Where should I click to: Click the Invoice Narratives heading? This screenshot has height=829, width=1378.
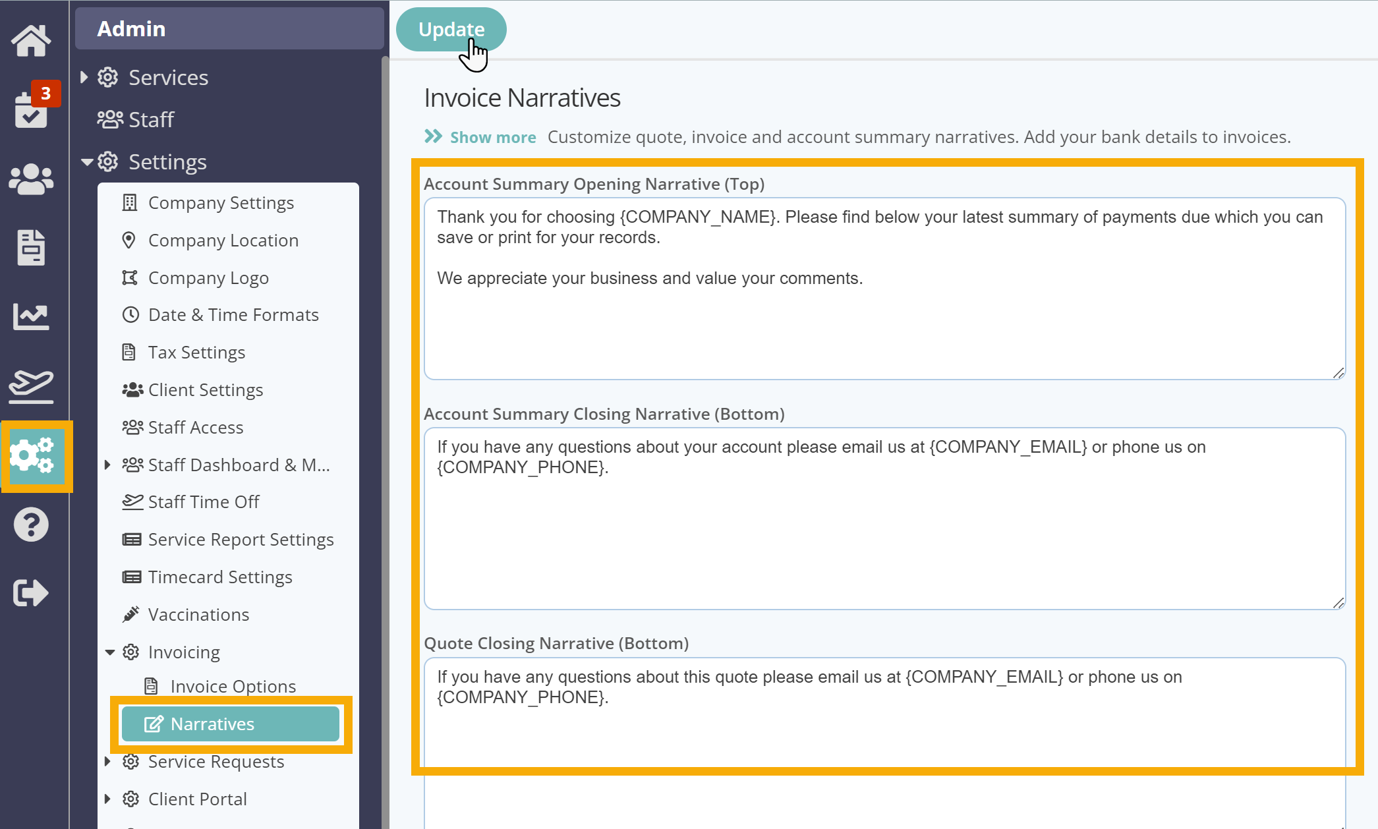click(522, 98)
